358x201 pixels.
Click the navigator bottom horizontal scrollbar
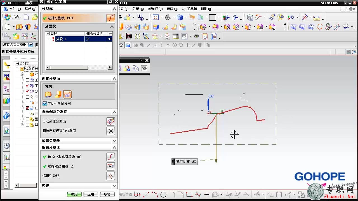point(25,185)
